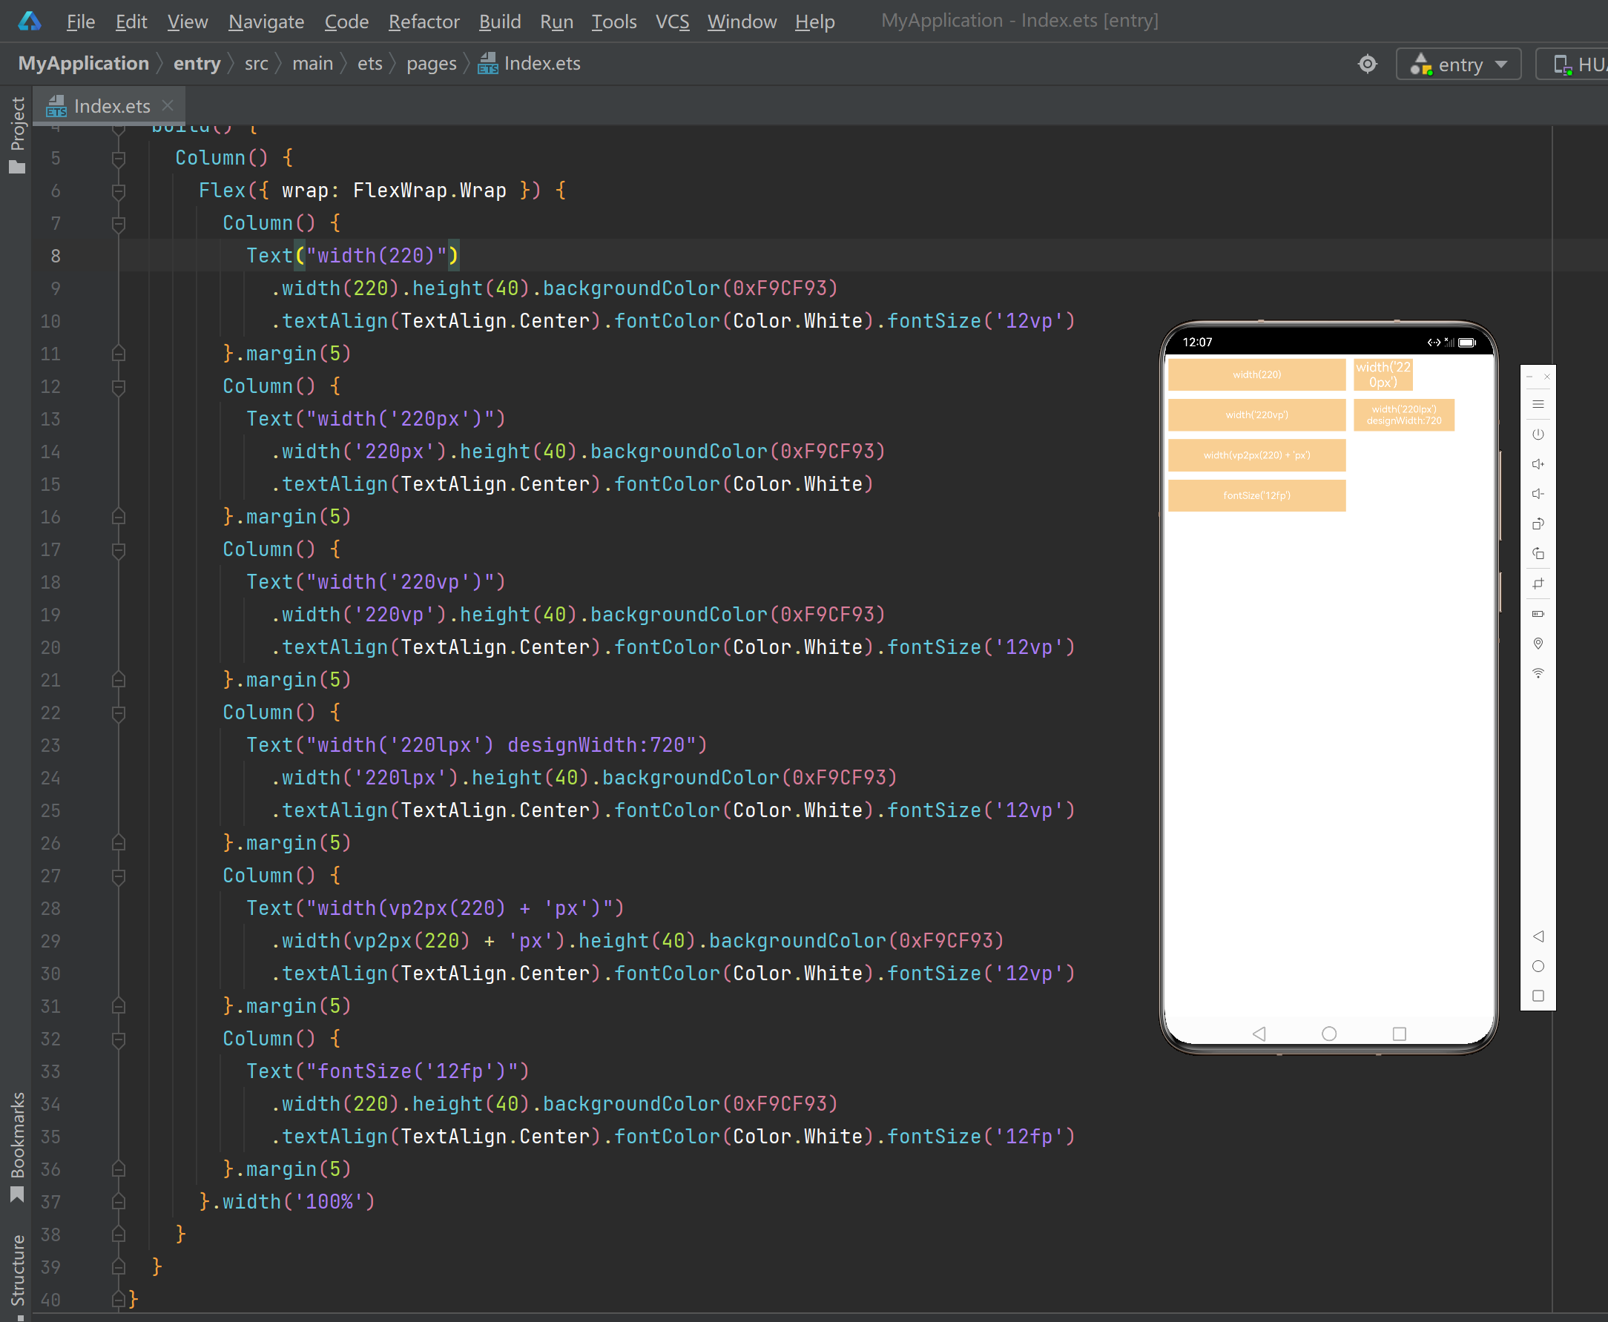Screen dimensions: 1608x1322
Task: Rotate the emulator screen with top rotate icon
Action: pos(1538,524)
